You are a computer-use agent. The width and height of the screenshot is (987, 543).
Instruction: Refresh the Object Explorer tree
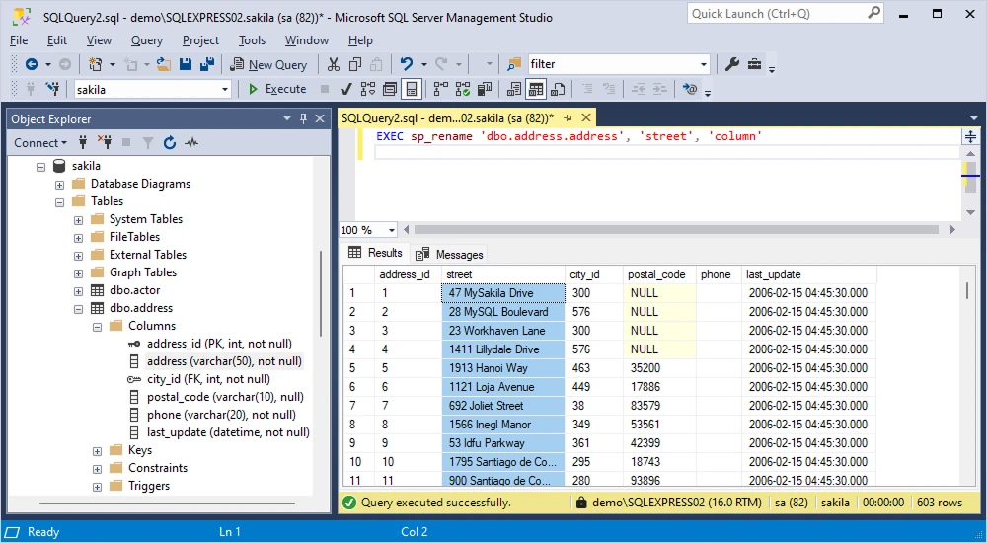[170, 143]
